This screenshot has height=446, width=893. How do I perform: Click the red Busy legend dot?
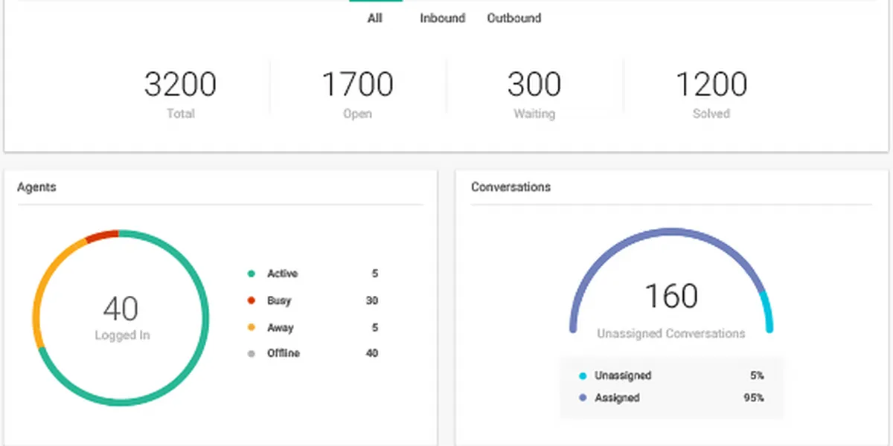tap(252, 301)
